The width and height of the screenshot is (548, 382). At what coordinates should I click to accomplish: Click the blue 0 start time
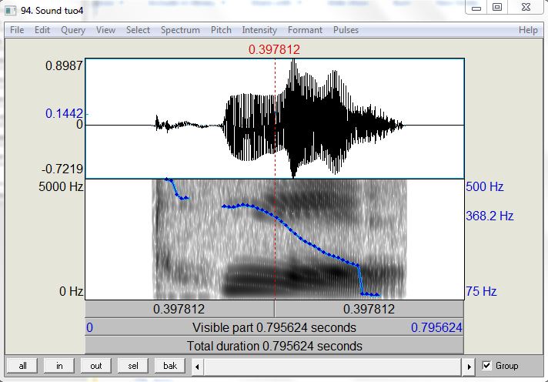(90, 327)
